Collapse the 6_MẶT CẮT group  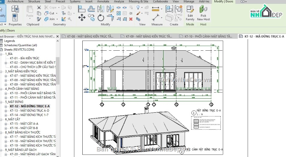(x=1, y=119)
